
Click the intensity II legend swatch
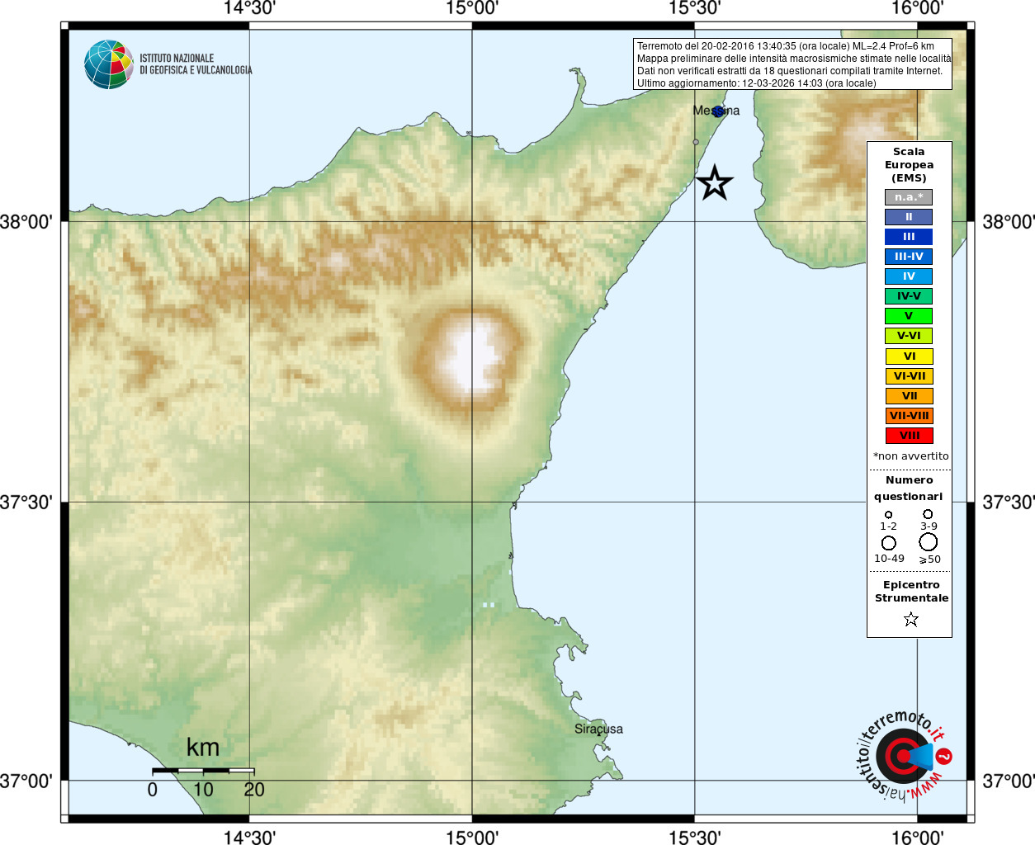click(909, 217)
